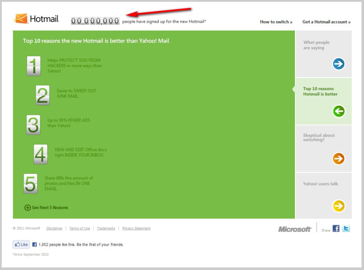Image resolution: width=364 pixels, height=270 pixels.
Task: Open the How to switch link
Action: pos(276,22)
